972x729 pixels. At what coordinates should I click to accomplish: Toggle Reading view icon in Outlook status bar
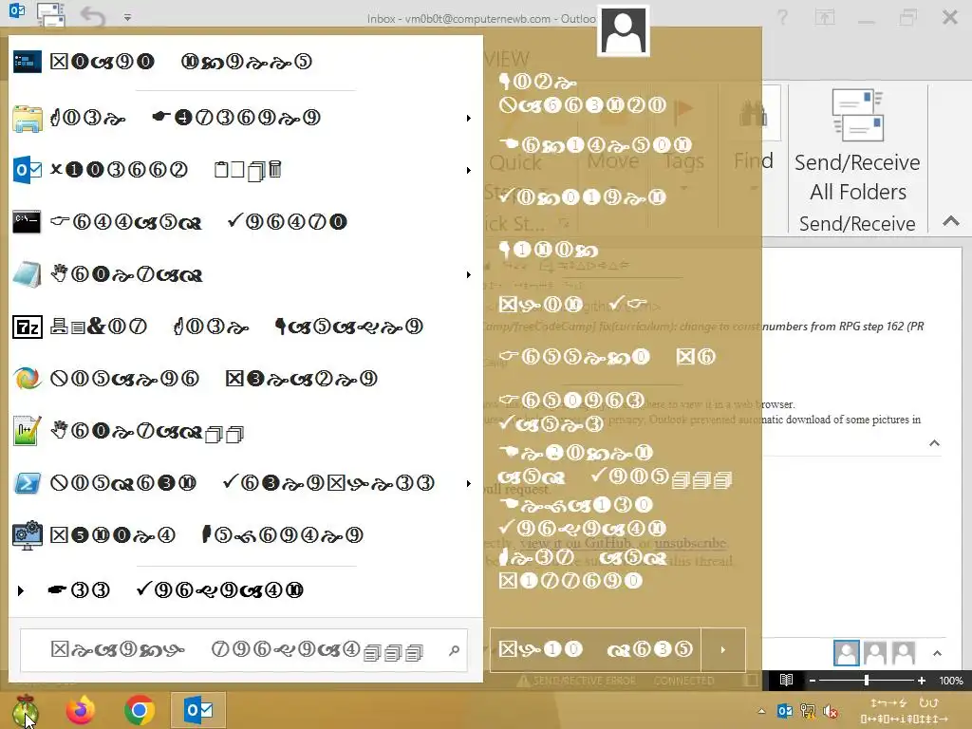tap(786, 680)
